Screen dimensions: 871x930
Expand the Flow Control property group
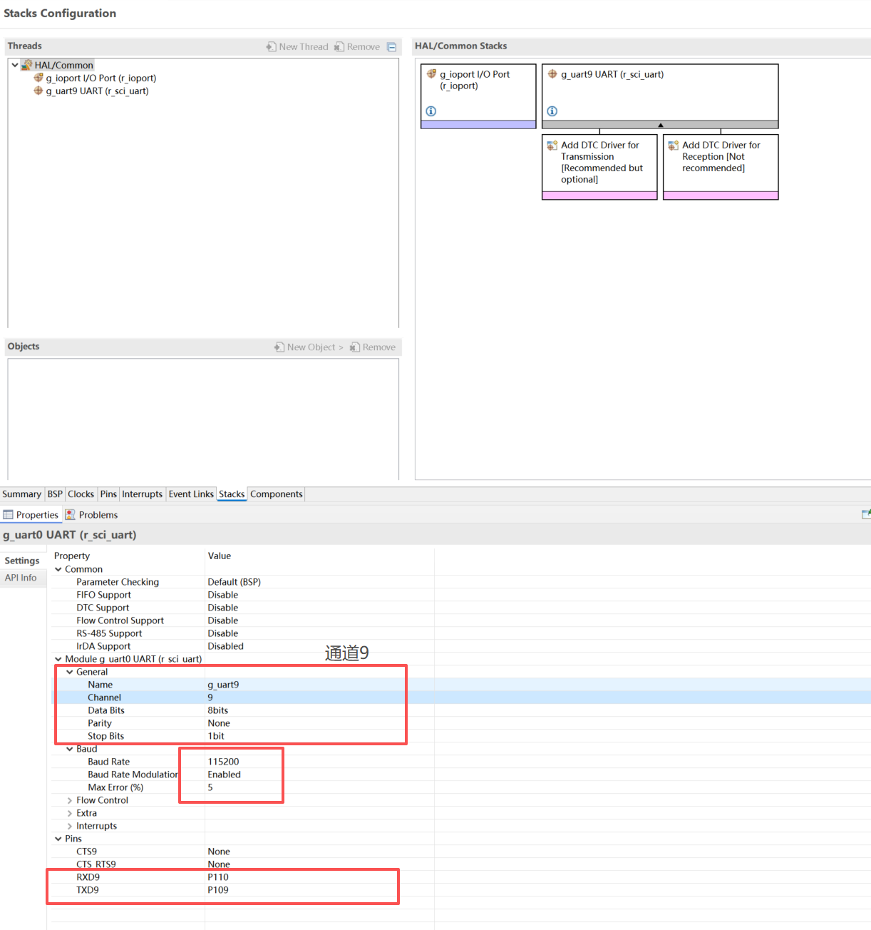pyautogui.click(x=70, y=800)
